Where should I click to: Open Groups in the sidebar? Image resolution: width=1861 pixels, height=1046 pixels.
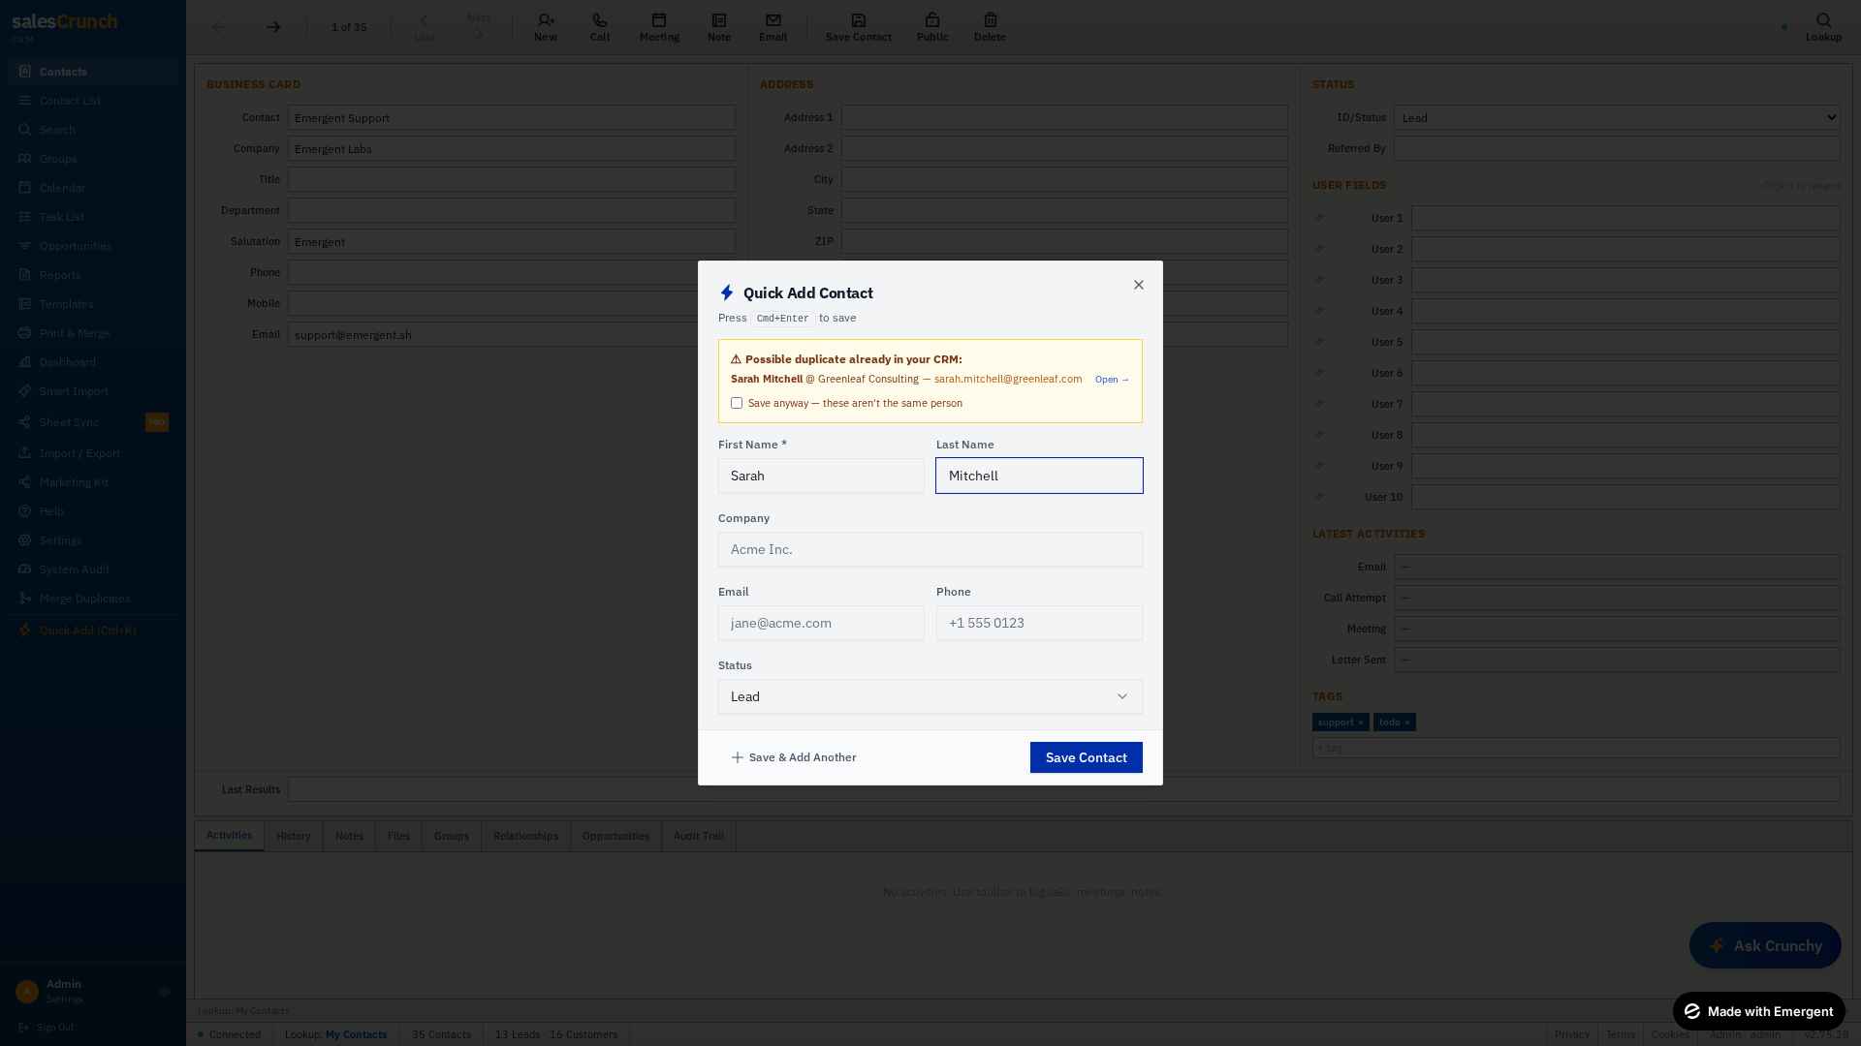click(x=93, y=159)
